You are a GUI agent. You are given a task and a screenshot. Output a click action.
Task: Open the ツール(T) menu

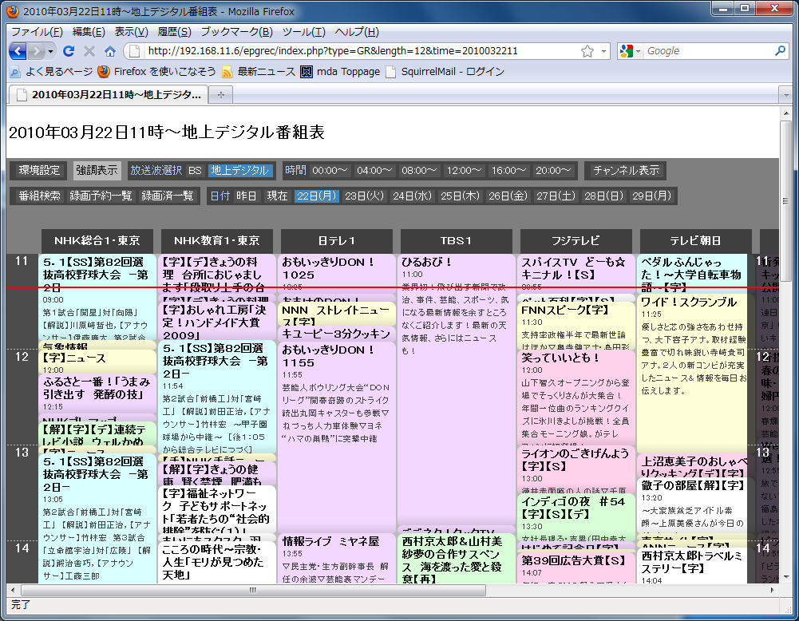click(x=303, y=32)
